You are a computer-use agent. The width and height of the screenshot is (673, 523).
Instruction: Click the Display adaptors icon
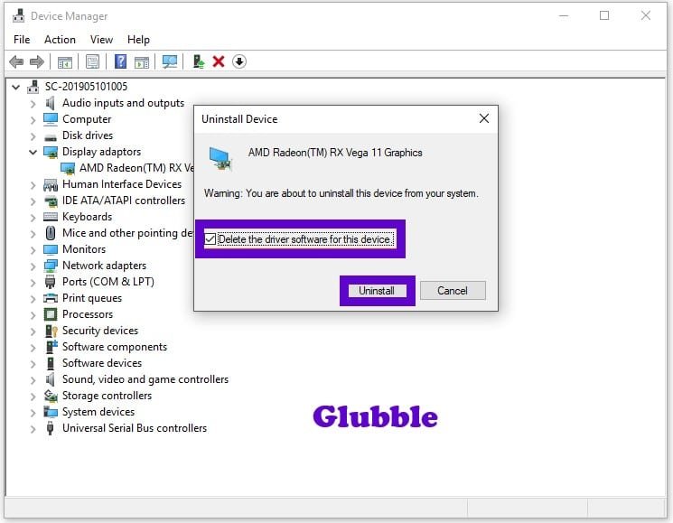pos(51,153)
